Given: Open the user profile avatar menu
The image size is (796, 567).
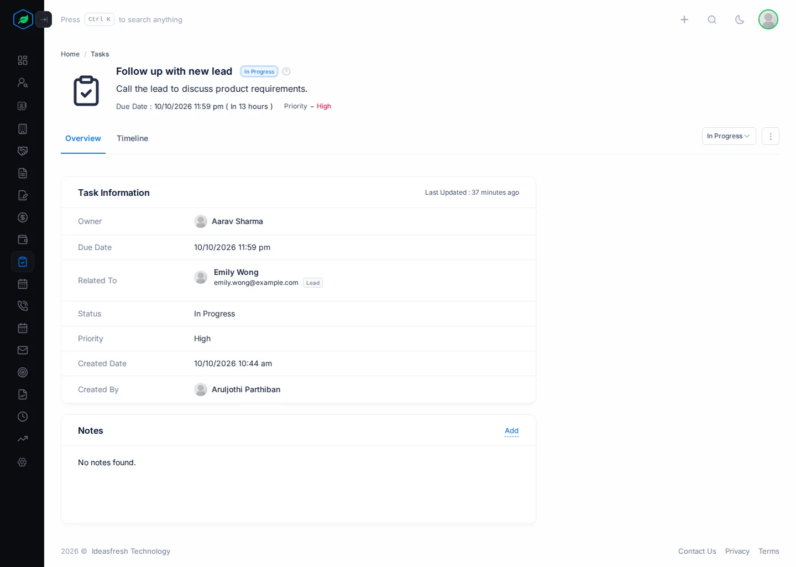Looking at the screenshot, I should tap(768, 19).
